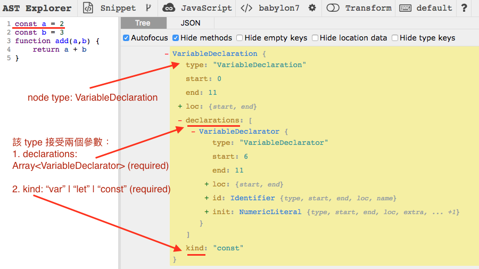Click code line "const b = 3"
479x269 pixels.
(39, 32)
